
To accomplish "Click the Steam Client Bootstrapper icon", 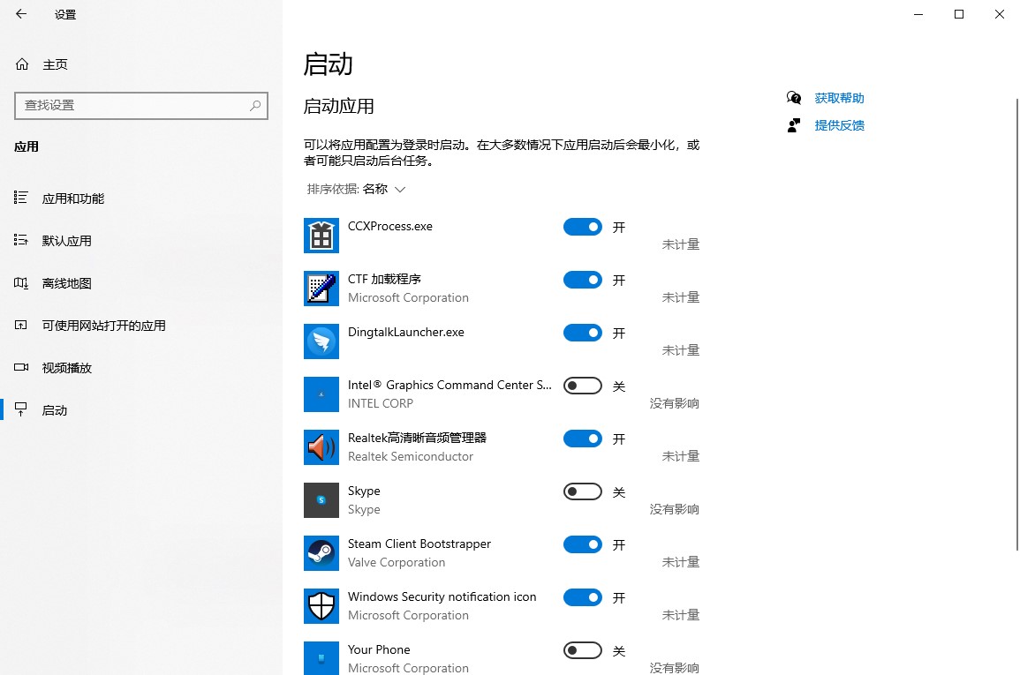I will [321, 553].
